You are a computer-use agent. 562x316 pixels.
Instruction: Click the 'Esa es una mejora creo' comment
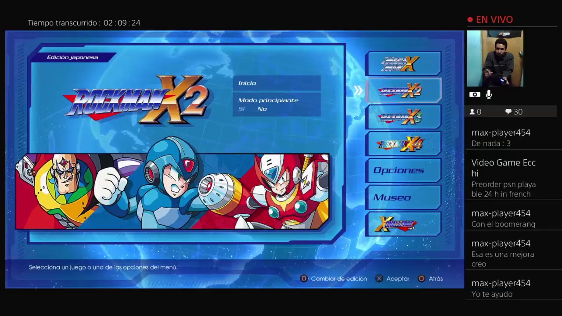click(x=503, y=259)
